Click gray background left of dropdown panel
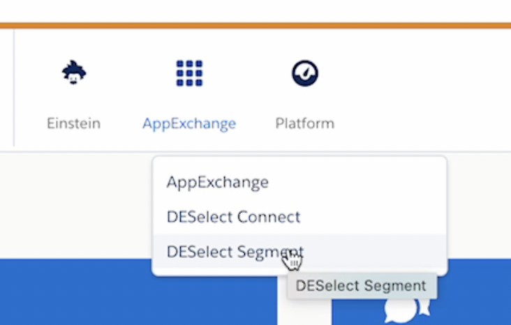Viewport: 511px width, 325px height. [75, 205]
